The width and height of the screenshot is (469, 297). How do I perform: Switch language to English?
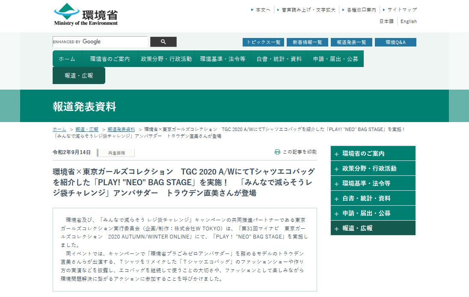pos(408,21)
